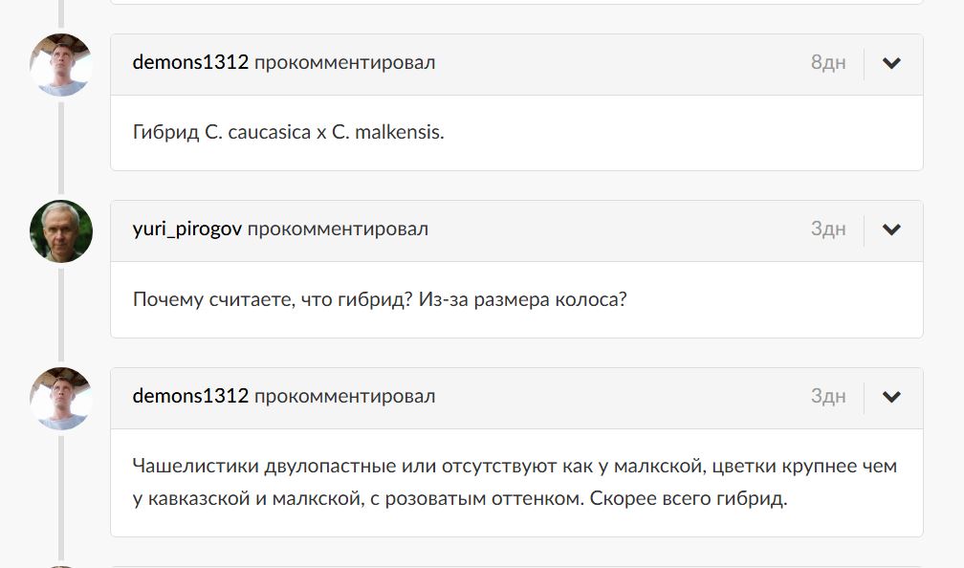This screenshot has height=568, width=964.
Task: Click demons1312's avatar beside the hybrid comment
Action: pos(61,64)
